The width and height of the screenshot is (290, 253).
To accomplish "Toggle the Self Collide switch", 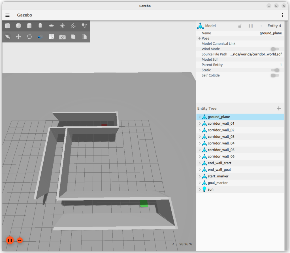I will [275, 75].
